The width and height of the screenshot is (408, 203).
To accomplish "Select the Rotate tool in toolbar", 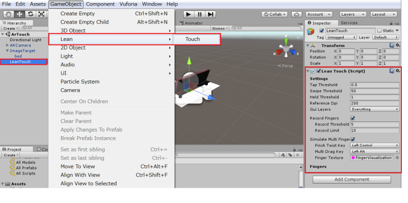I will pyautogui.click(x=31, y=14).
